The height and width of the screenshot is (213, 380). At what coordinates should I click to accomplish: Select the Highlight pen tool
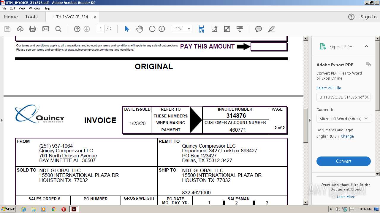click(271, 29)
